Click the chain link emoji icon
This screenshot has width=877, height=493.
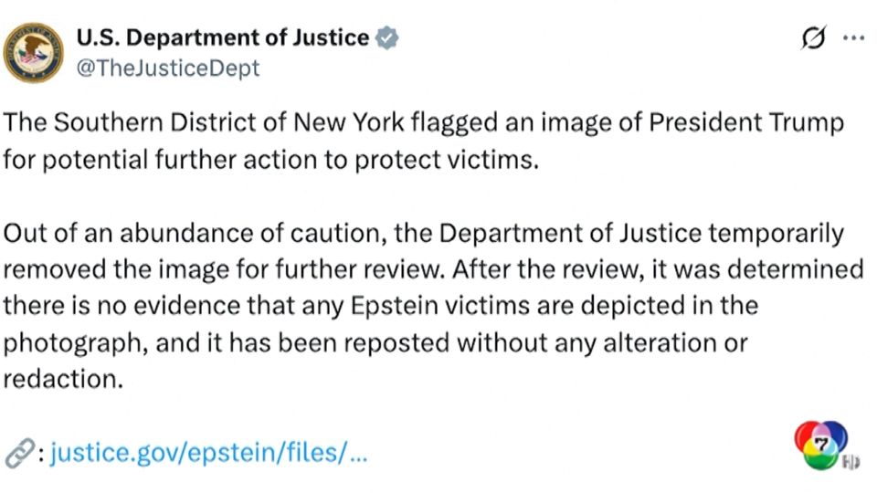(x=17, y=452)
